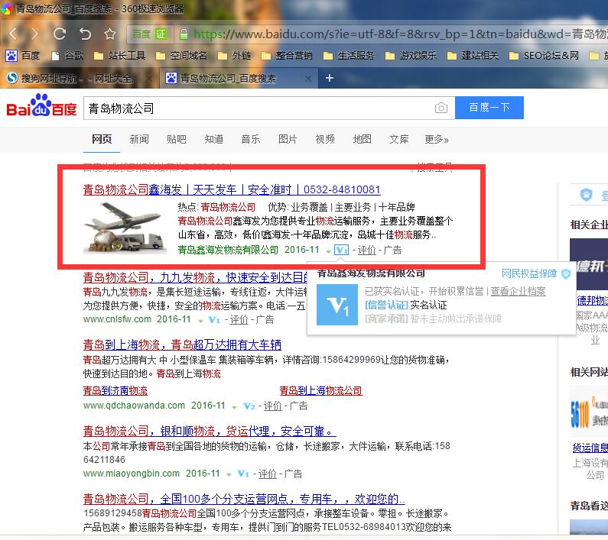The width and height of the screenshot is (608, 540).
Task: Click 评价 next to www.qdchaowanda.com
Action: (272, 406)
